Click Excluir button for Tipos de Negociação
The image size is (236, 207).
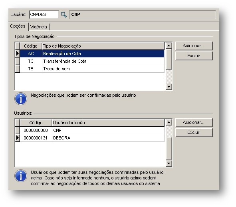(x=194, y=56)
